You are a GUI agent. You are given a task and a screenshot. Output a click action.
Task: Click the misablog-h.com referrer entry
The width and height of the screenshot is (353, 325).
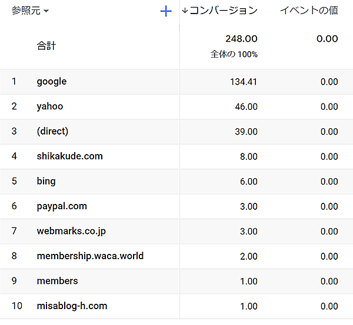pyautogui.click(x=72, y=306)
